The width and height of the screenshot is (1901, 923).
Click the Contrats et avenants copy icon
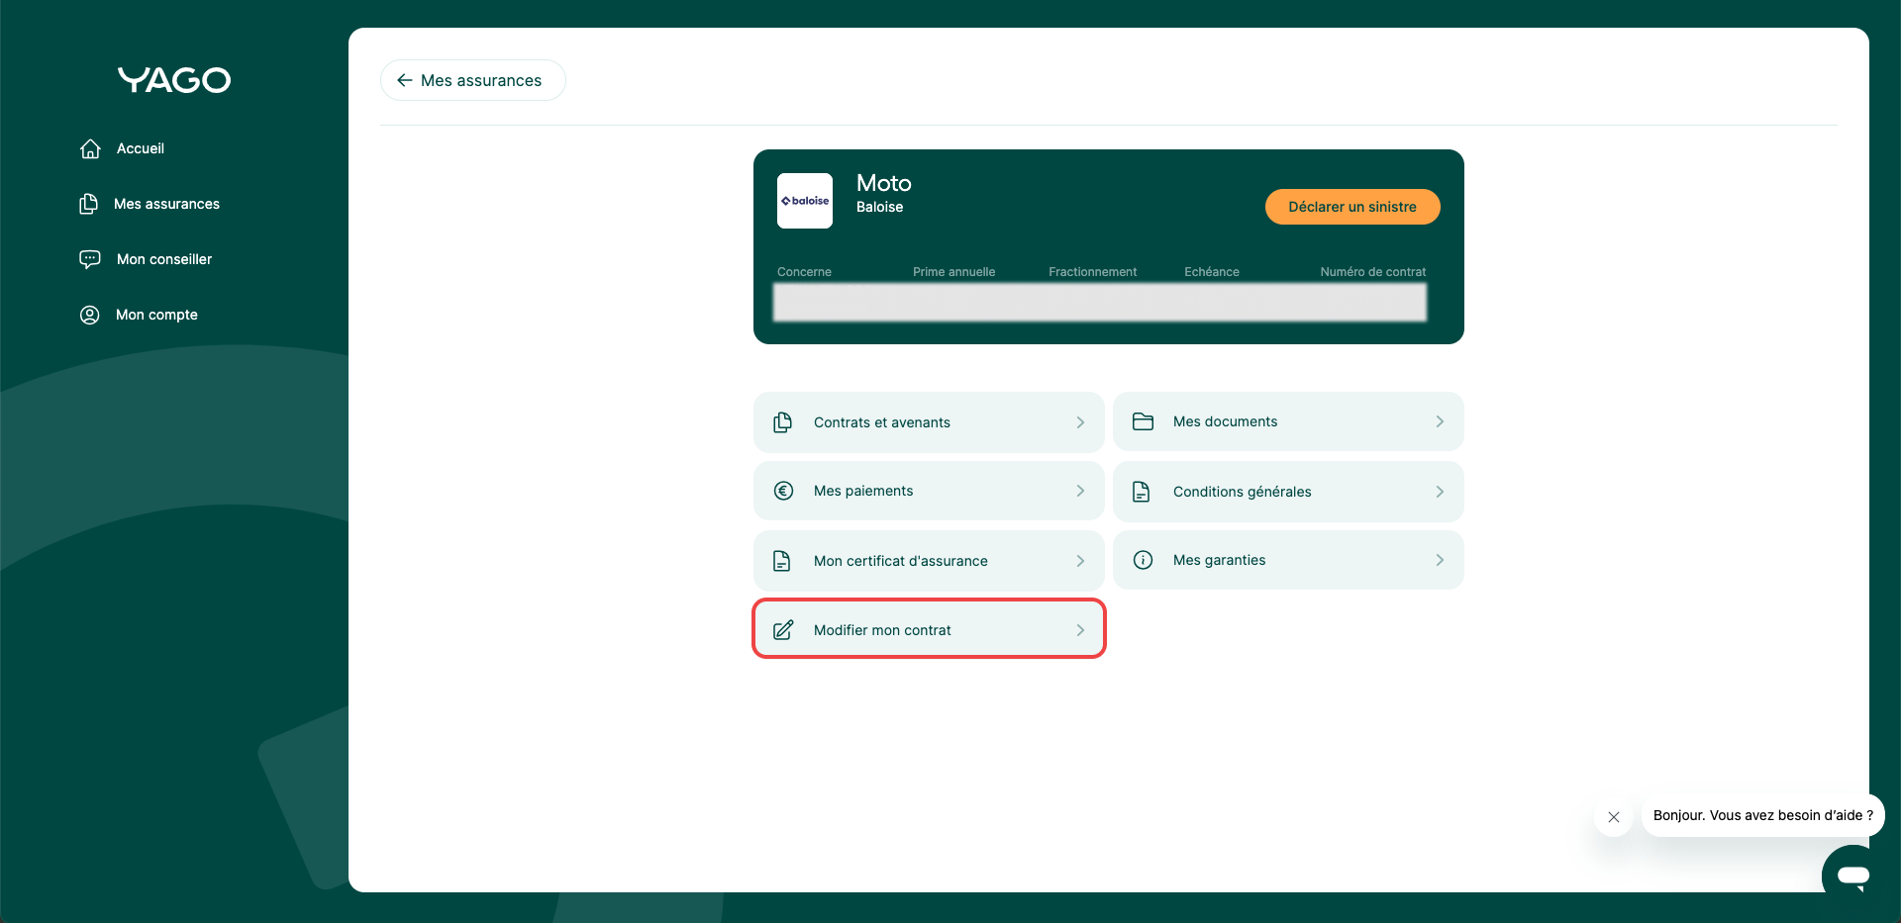(782, 422)
